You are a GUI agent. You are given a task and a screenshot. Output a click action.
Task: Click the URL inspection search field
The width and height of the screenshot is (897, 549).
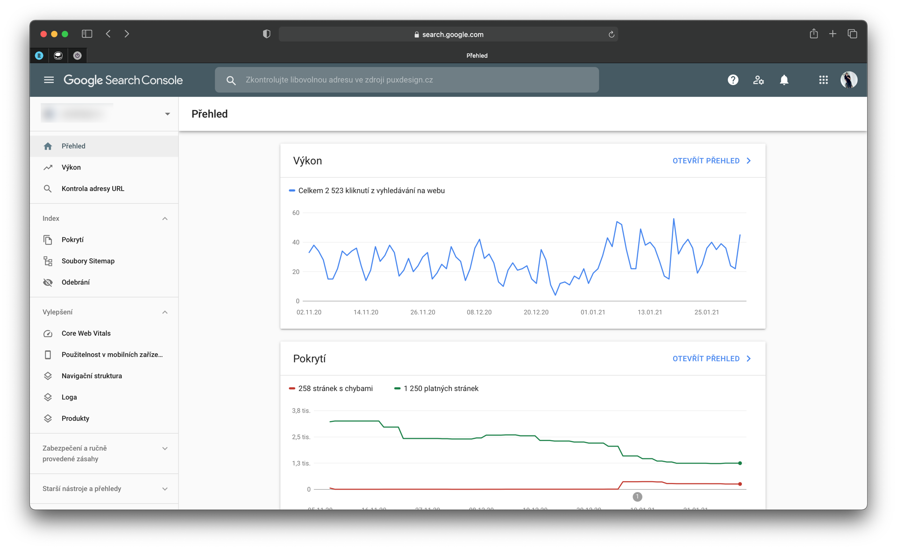(x=406, y=80)
